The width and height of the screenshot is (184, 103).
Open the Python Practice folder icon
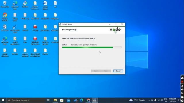[x=35, y=5]
